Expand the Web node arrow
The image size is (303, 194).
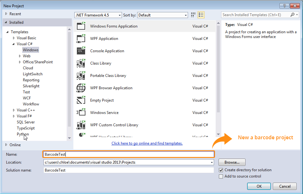pyautogui.click(x=20, y=56)
